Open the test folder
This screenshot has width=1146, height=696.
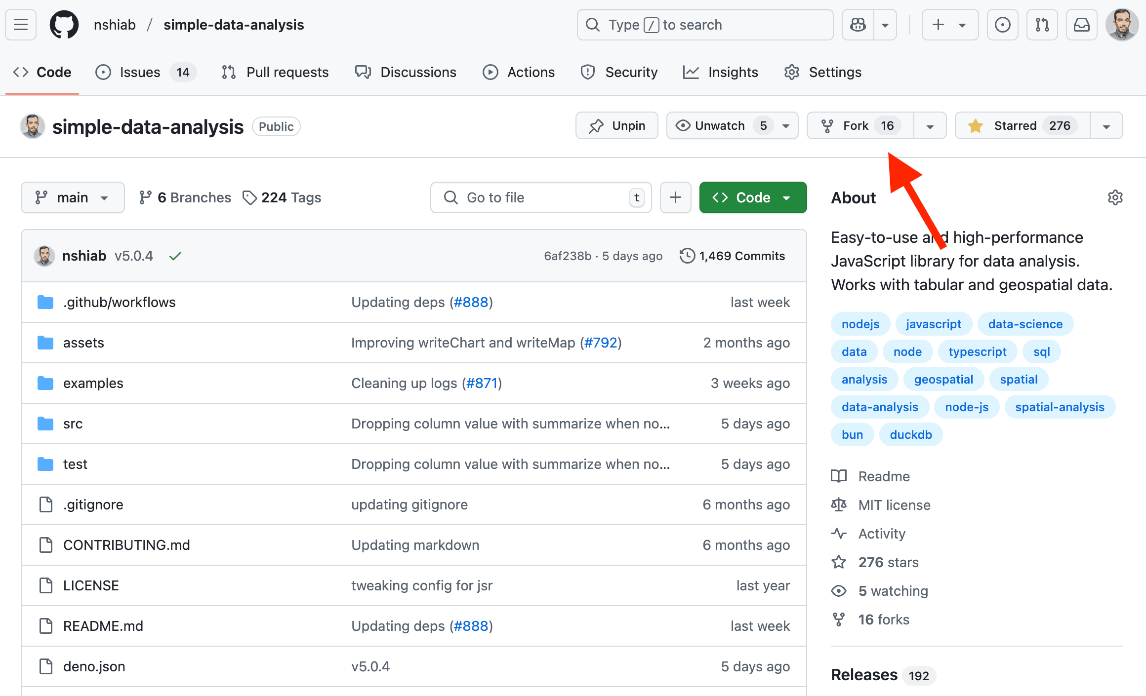point(75,464)
